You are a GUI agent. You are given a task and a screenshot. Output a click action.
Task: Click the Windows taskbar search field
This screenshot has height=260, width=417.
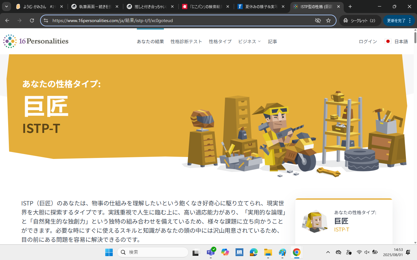[153, 252]
